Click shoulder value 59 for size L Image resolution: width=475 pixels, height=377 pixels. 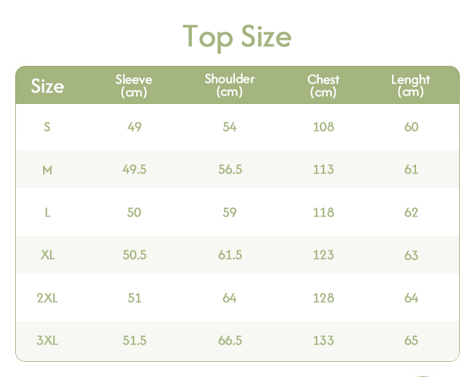(x=229, y=212)
